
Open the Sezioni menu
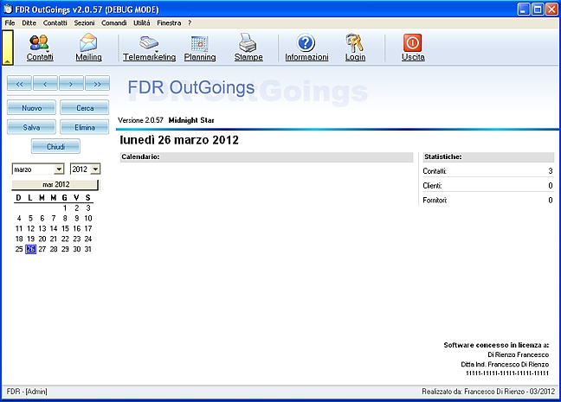tap(85, 22)
